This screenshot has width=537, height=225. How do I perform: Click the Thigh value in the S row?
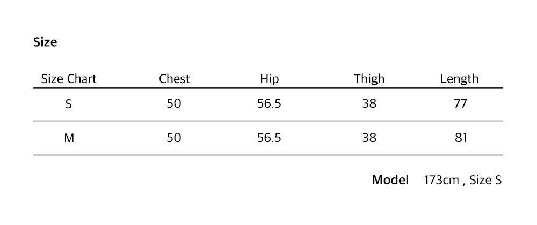pyautogui.click(x=369, y=103)
